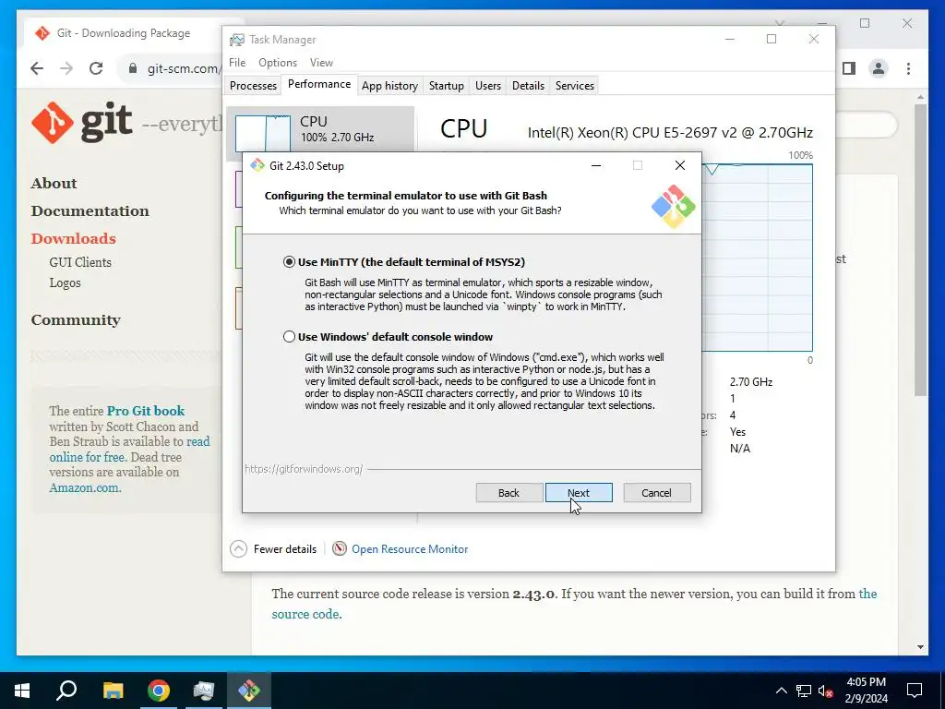945x709 pixels.
Task: Click the site lock icon in address bar
Action: [x=133, y=68]
